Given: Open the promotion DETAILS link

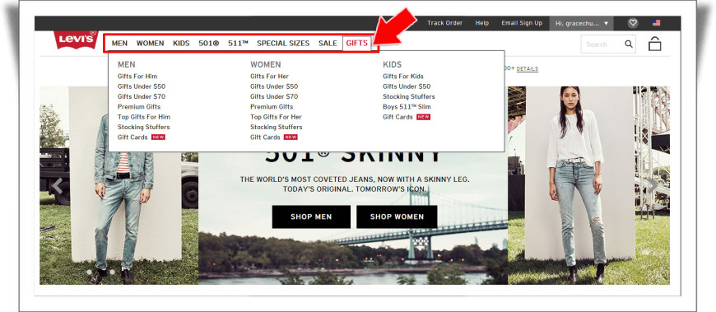Looking at the screenshot, I should (x=528, y=69).
